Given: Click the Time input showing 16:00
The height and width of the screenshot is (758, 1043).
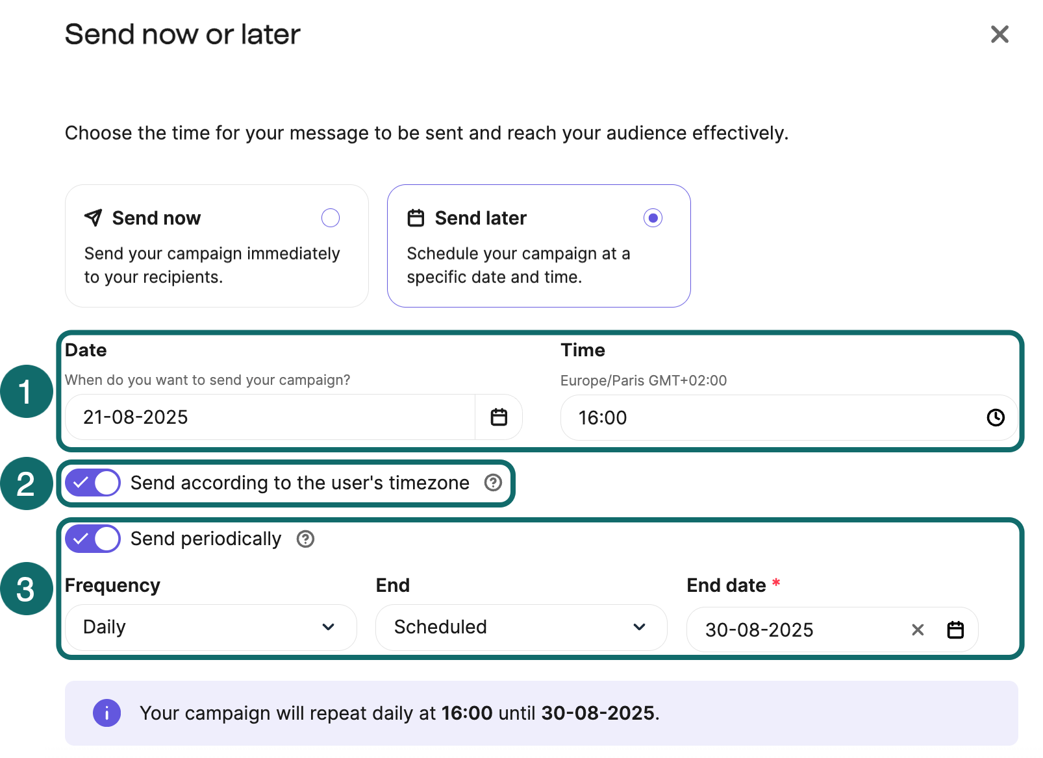Looking at the screenshot, I should [x=773, y=418].
